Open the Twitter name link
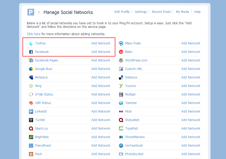Screen dimensions: 226x159 [41, 43]
